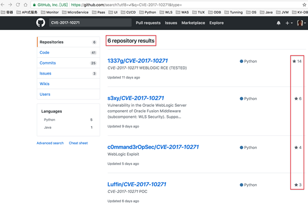Open the c0mmand3rOpSec/CVE-2017-10271 repository
The width and height of the screenshot is (308, 203).
(x=153, y=147)
